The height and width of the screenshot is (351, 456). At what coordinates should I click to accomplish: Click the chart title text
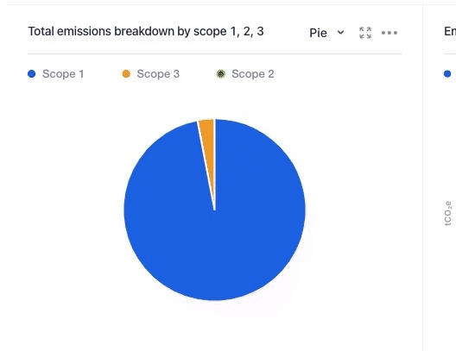click(x=146, y=31)
